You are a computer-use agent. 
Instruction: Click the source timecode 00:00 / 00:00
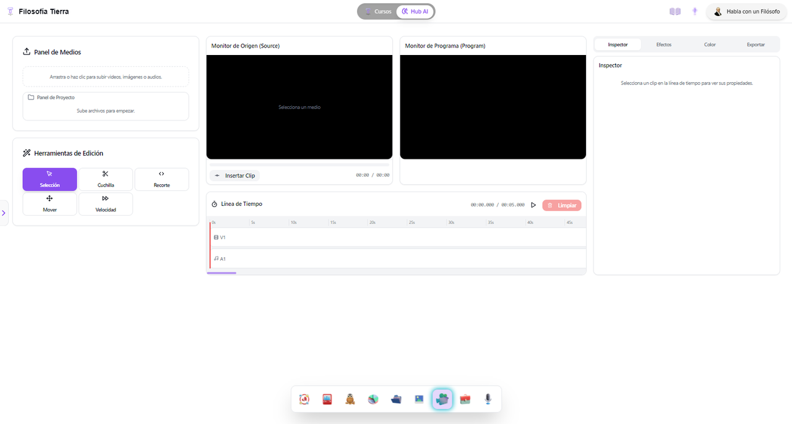click(373, 176)
